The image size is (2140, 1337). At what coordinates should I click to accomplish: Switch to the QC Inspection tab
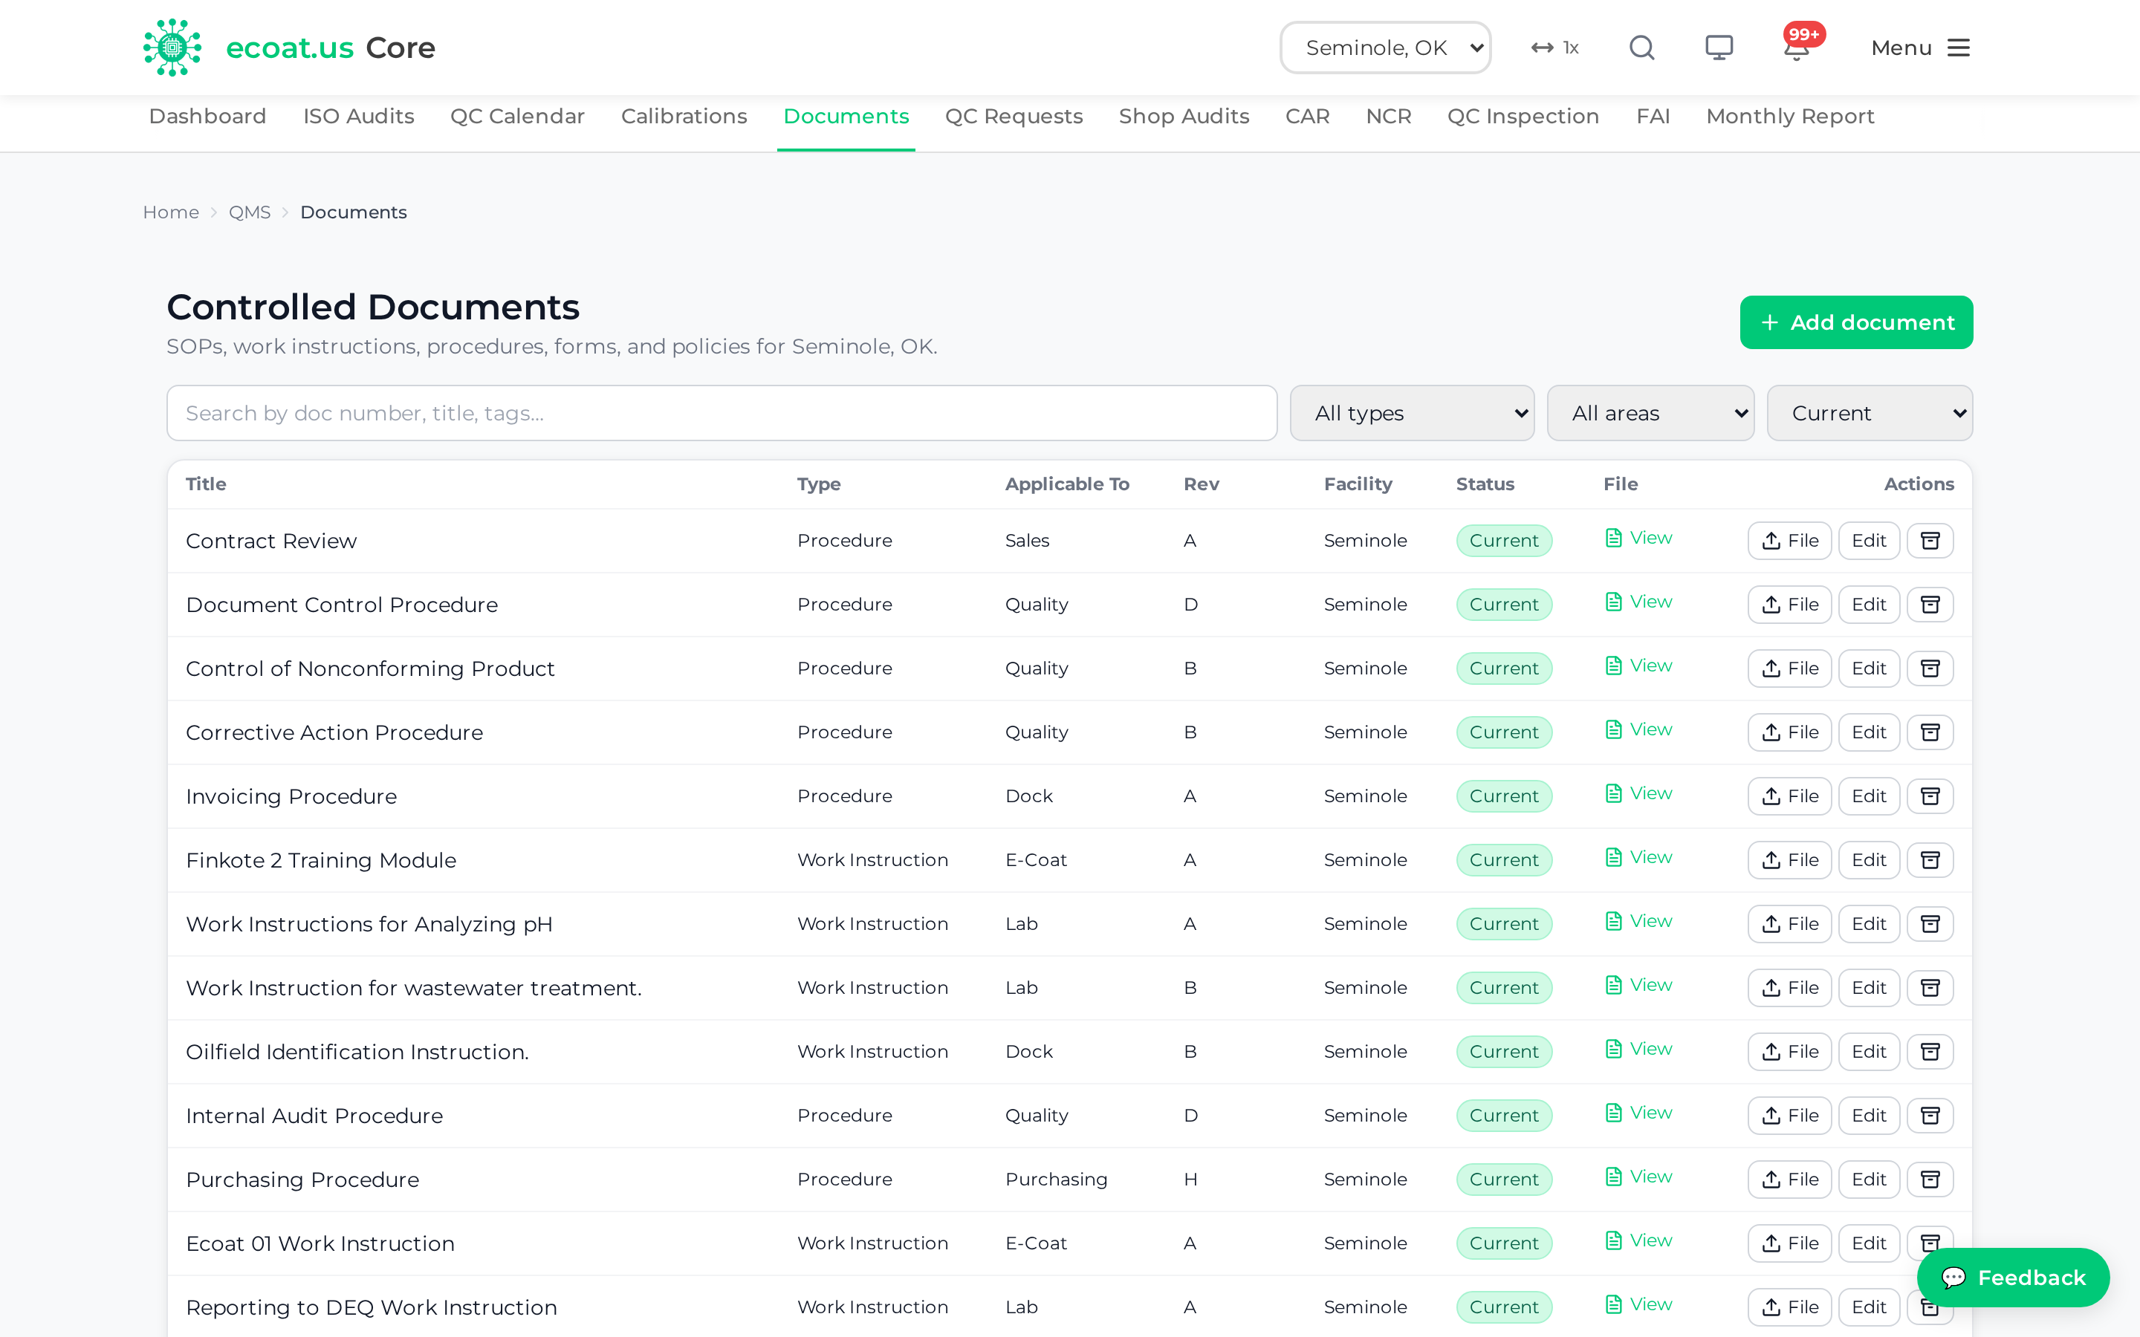(x=1523, y=117)
